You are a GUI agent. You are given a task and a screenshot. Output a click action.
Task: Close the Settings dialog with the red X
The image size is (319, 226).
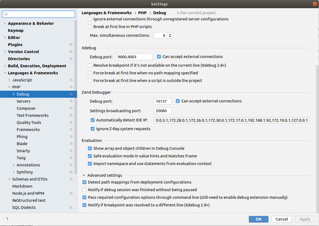tap(315, 4)
